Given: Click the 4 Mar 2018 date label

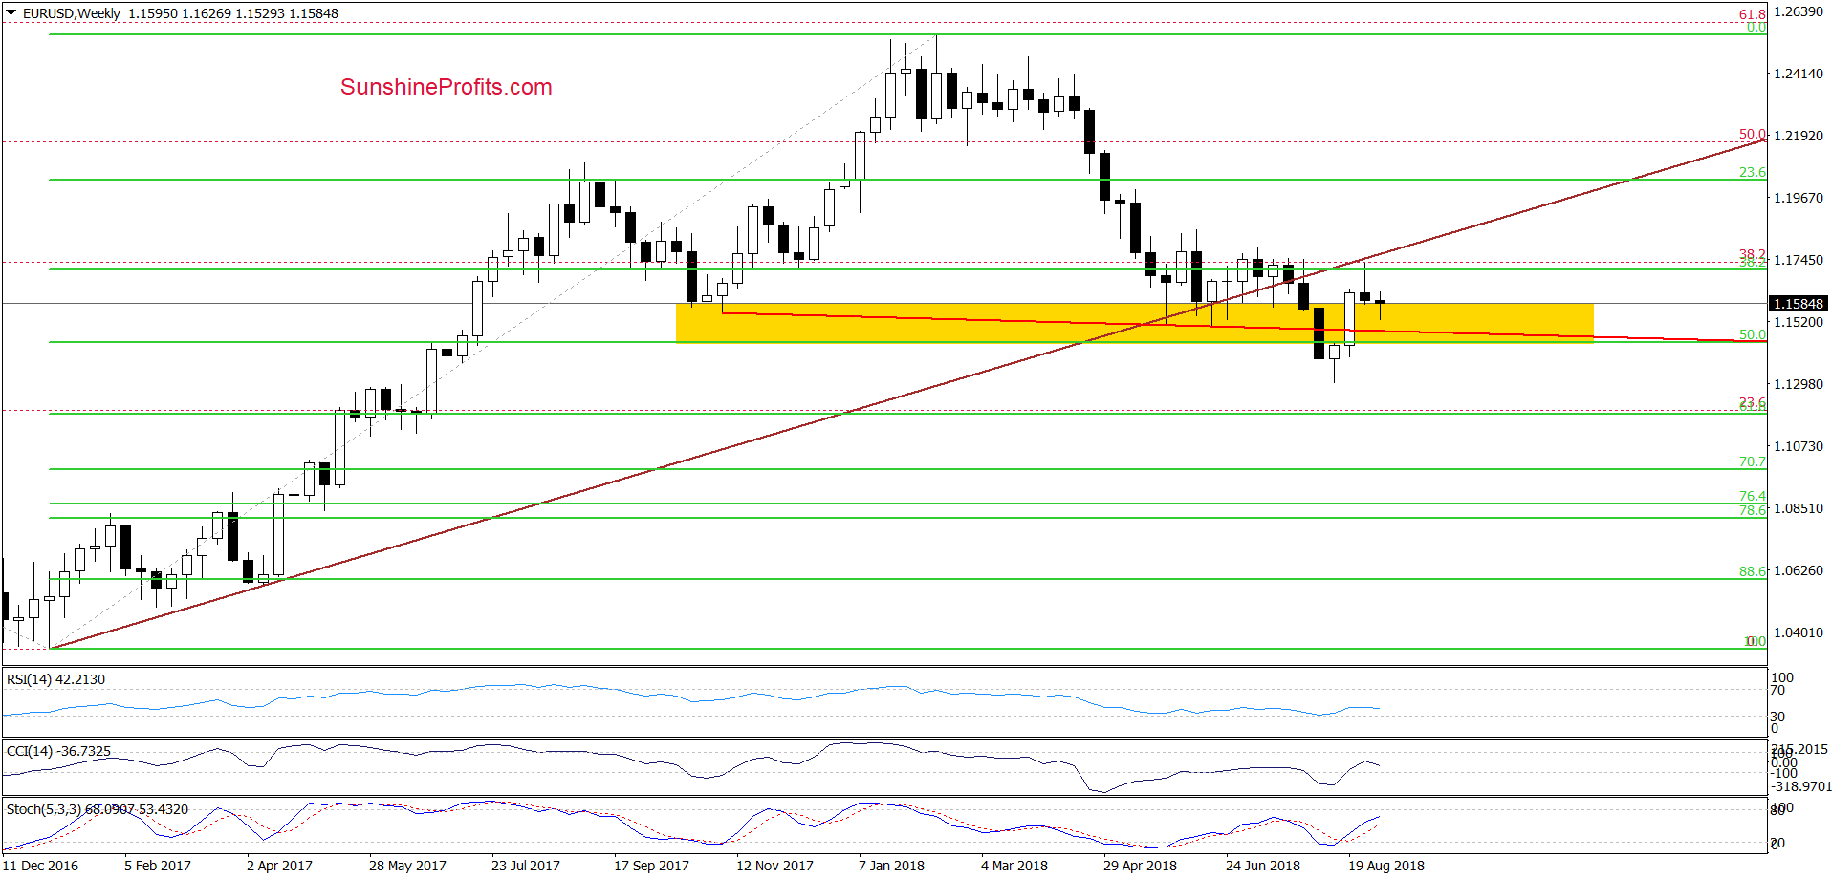Looking at the screenshot, I should tap(1014, 866).
